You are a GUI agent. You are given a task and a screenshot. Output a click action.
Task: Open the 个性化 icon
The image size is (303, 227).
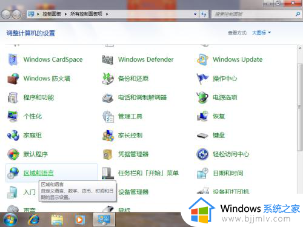(x=13, y=116)
